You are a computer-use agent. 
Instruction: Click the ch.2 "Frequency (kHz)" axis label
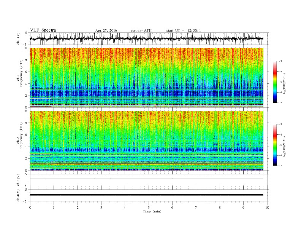coord(21,136)
